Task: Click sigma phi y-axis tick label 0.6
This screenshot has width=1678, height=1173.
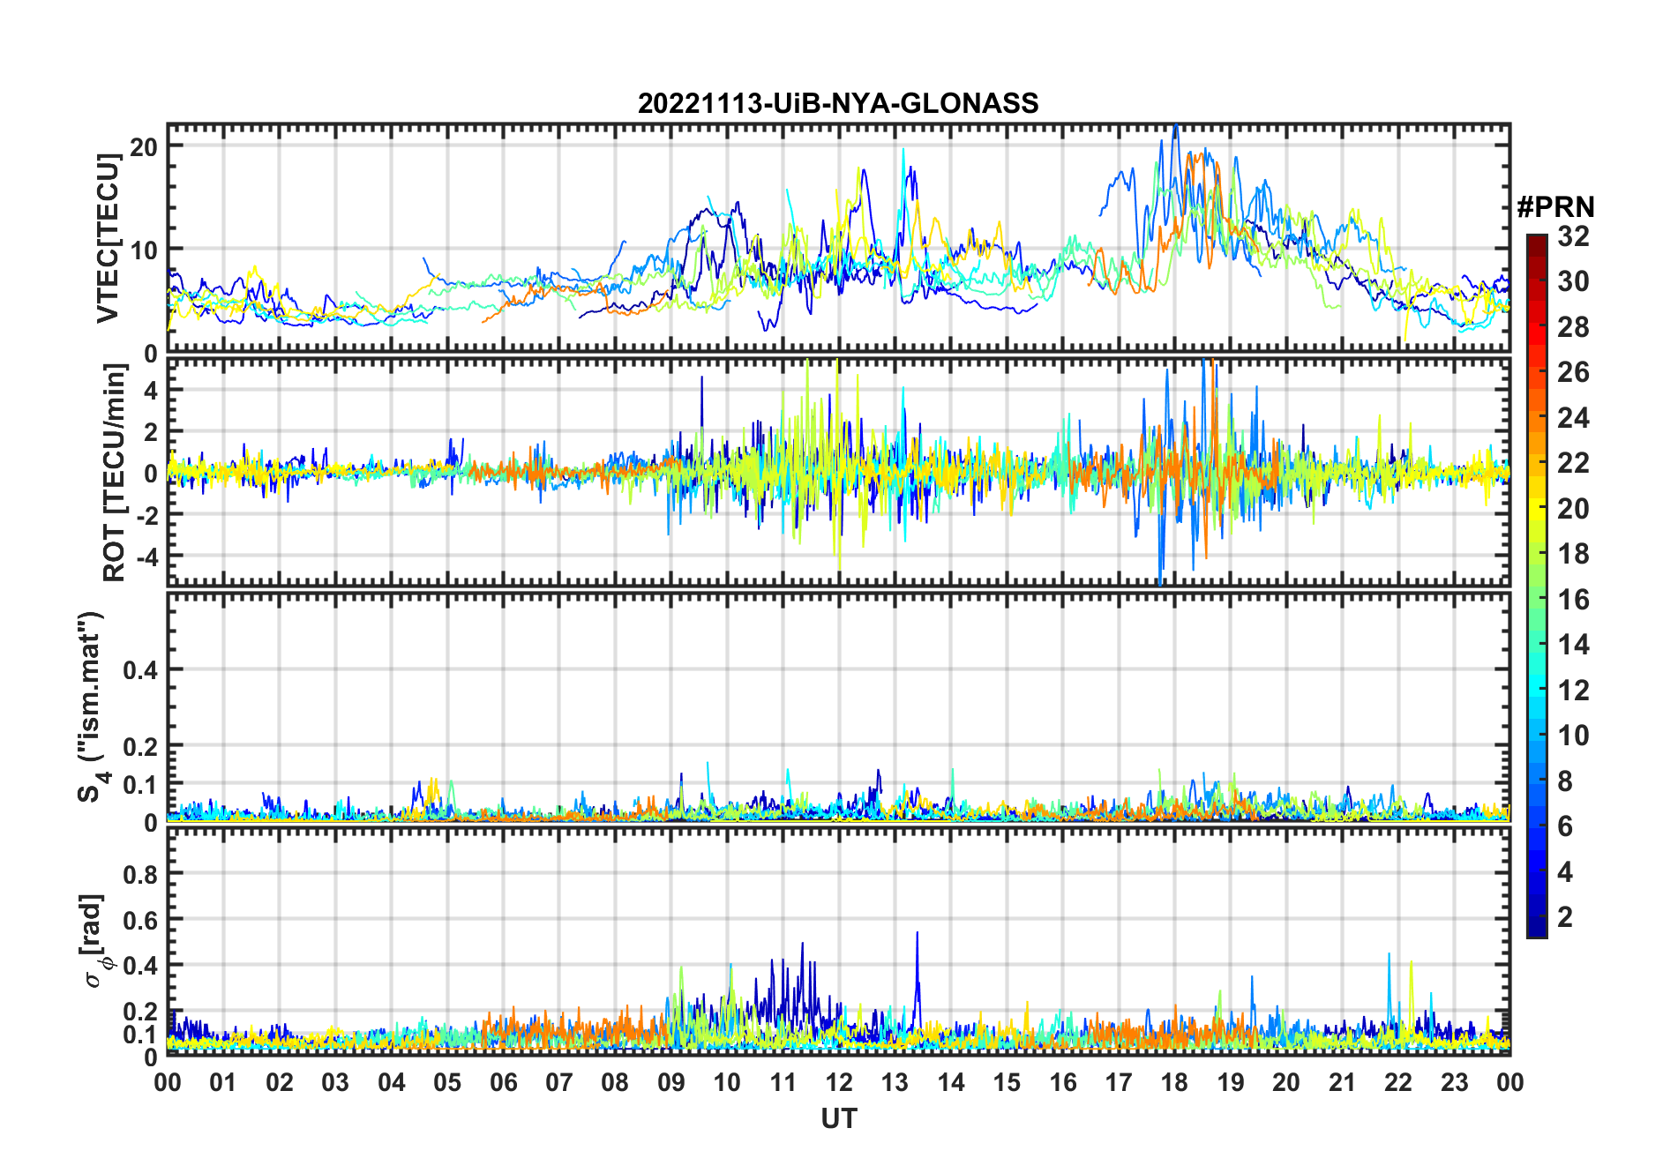Action: pyautogui.click(x=141, y=920)
